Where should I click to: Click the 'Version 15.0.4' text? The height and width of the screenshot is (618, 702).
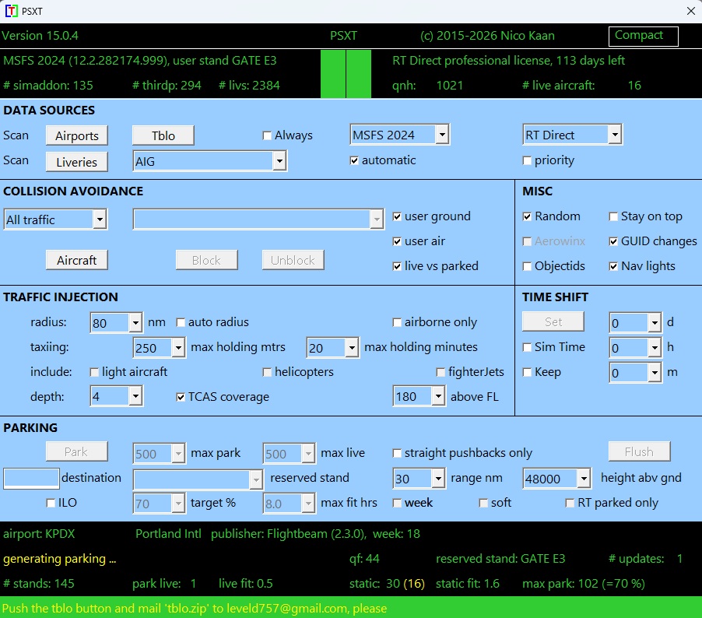click(40, 36)
